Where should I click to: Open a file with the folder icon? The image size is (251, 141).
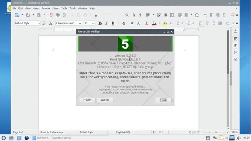click(28, 15)
